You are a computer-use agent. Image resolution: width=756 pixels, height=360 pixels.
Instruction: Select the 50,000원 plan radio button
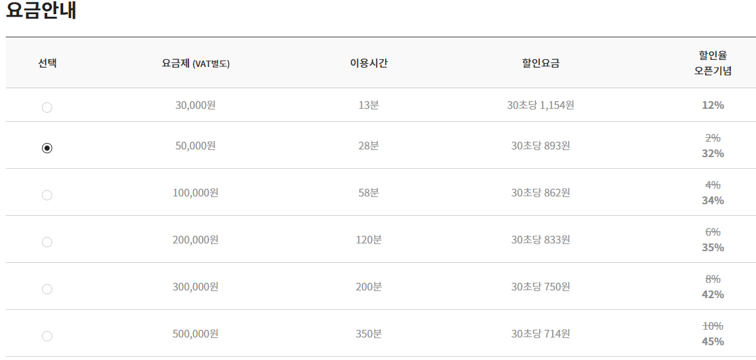tap(47, 147)
